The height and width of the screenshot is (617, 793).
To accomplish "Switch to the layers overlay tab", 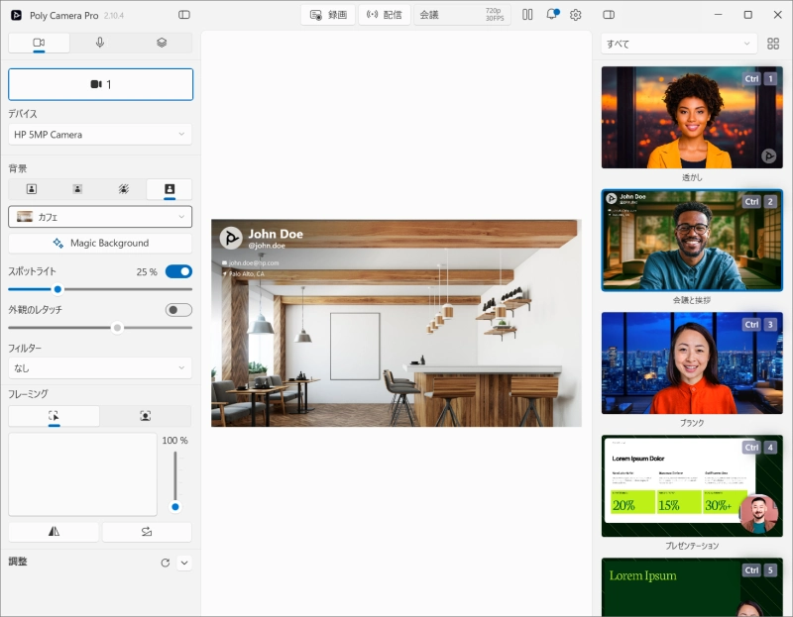I will click(x=162, y=43).
